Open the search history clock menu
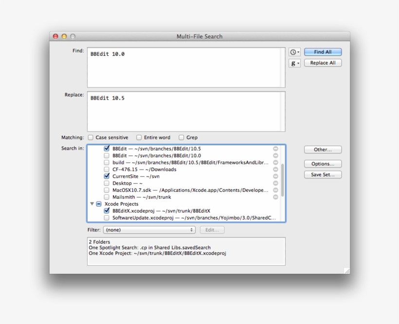The width and height of the screenshot is (399, 324). point(294,52)
